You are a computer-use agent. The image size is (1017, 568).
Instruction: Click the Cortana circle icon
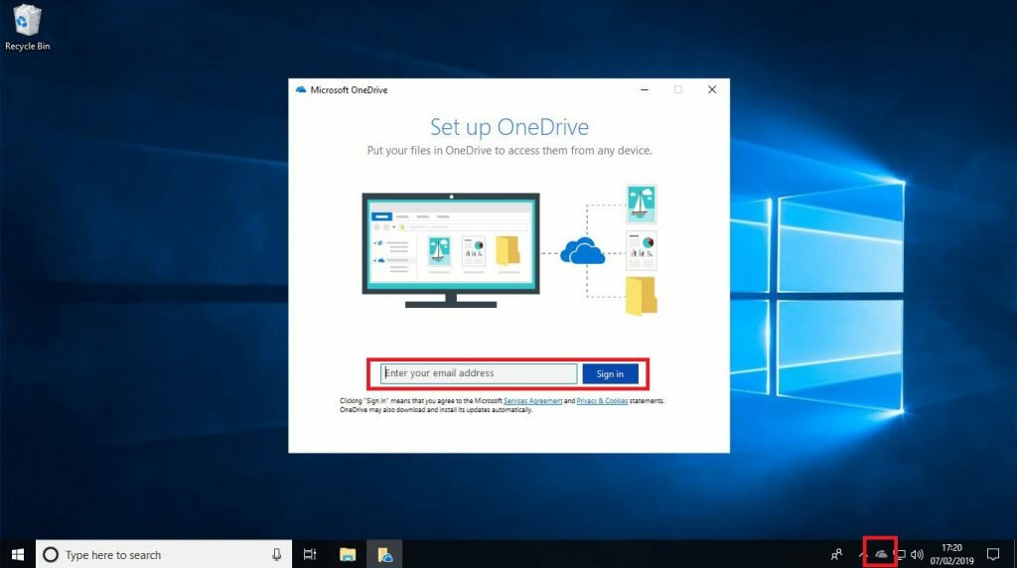[51, 554]
